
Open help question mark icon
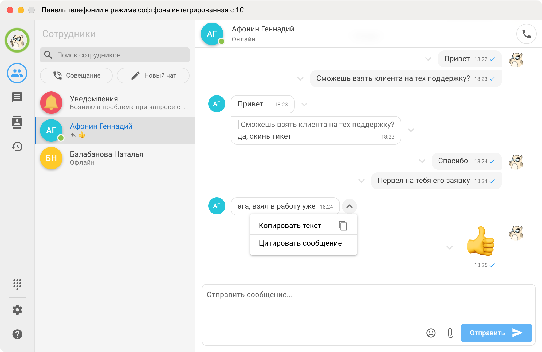(17, 334)
